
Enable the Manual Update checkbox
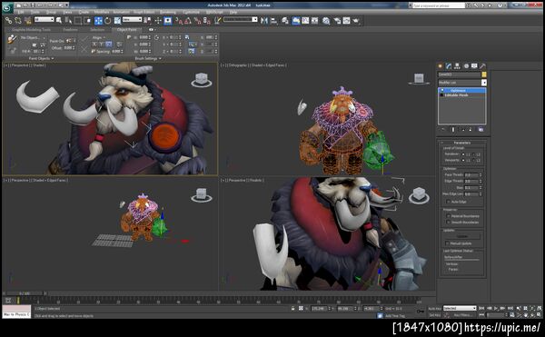click(448, 243)
